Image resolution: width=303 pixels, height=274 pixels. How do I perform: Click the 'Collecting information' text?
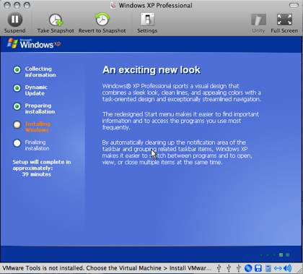click(40, 72)
